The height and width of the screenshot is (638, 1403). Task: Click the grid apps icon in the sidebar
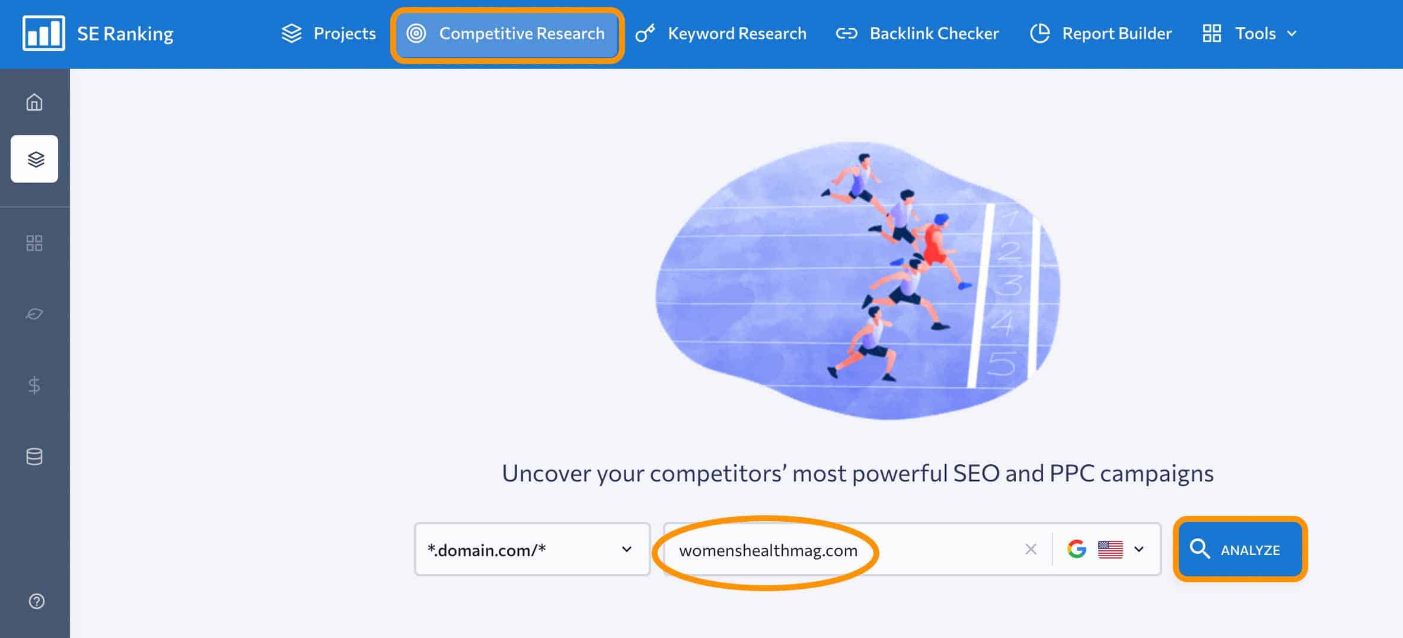pos(34,243)
